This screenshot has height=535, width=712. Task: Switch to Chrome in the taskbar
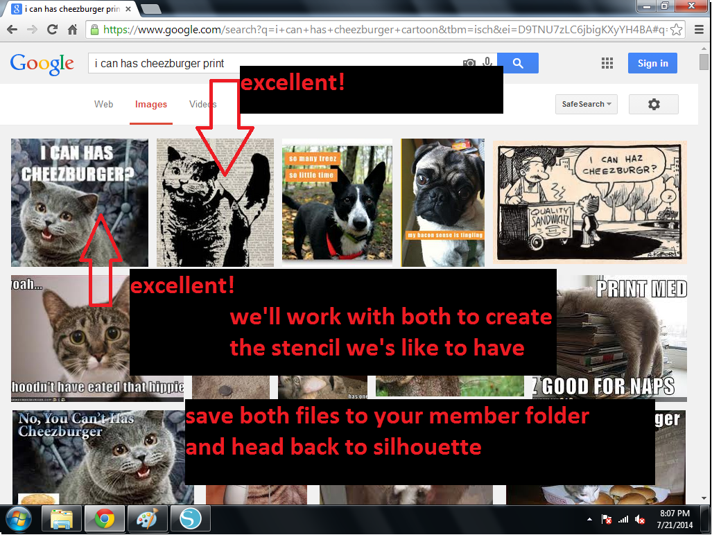point(105,519)
